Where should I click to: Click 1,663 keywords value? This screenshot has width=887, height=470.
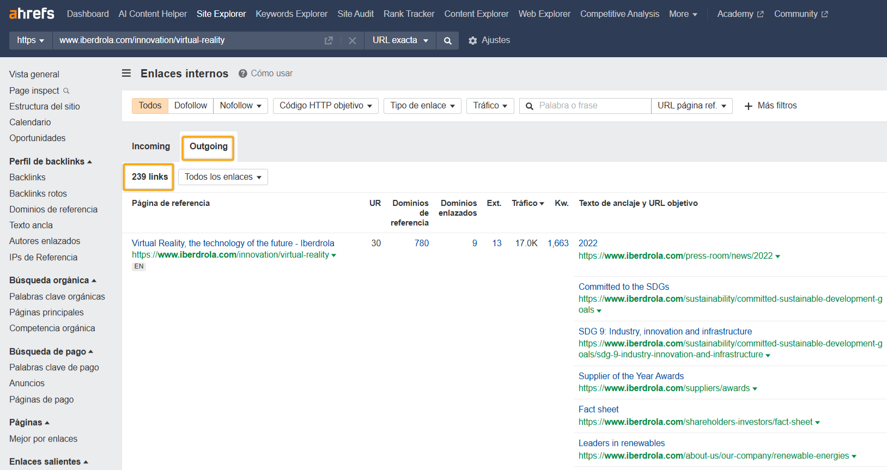coord(558,243)
